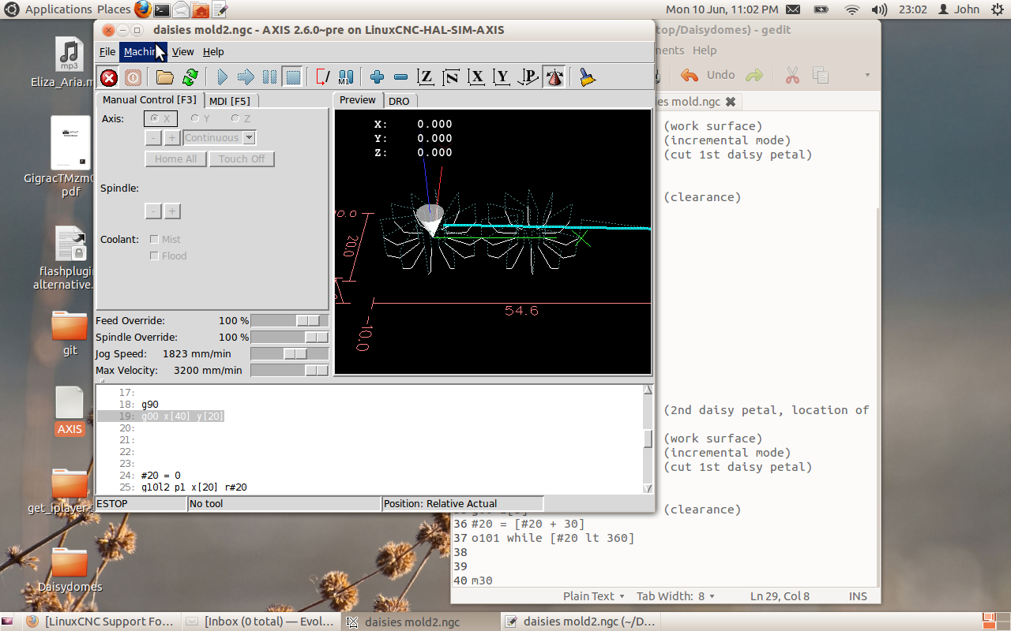The width and height of the screenshot is (1011, 631).
Task: Open volume indicator in top panel
Action: point(879,9)
